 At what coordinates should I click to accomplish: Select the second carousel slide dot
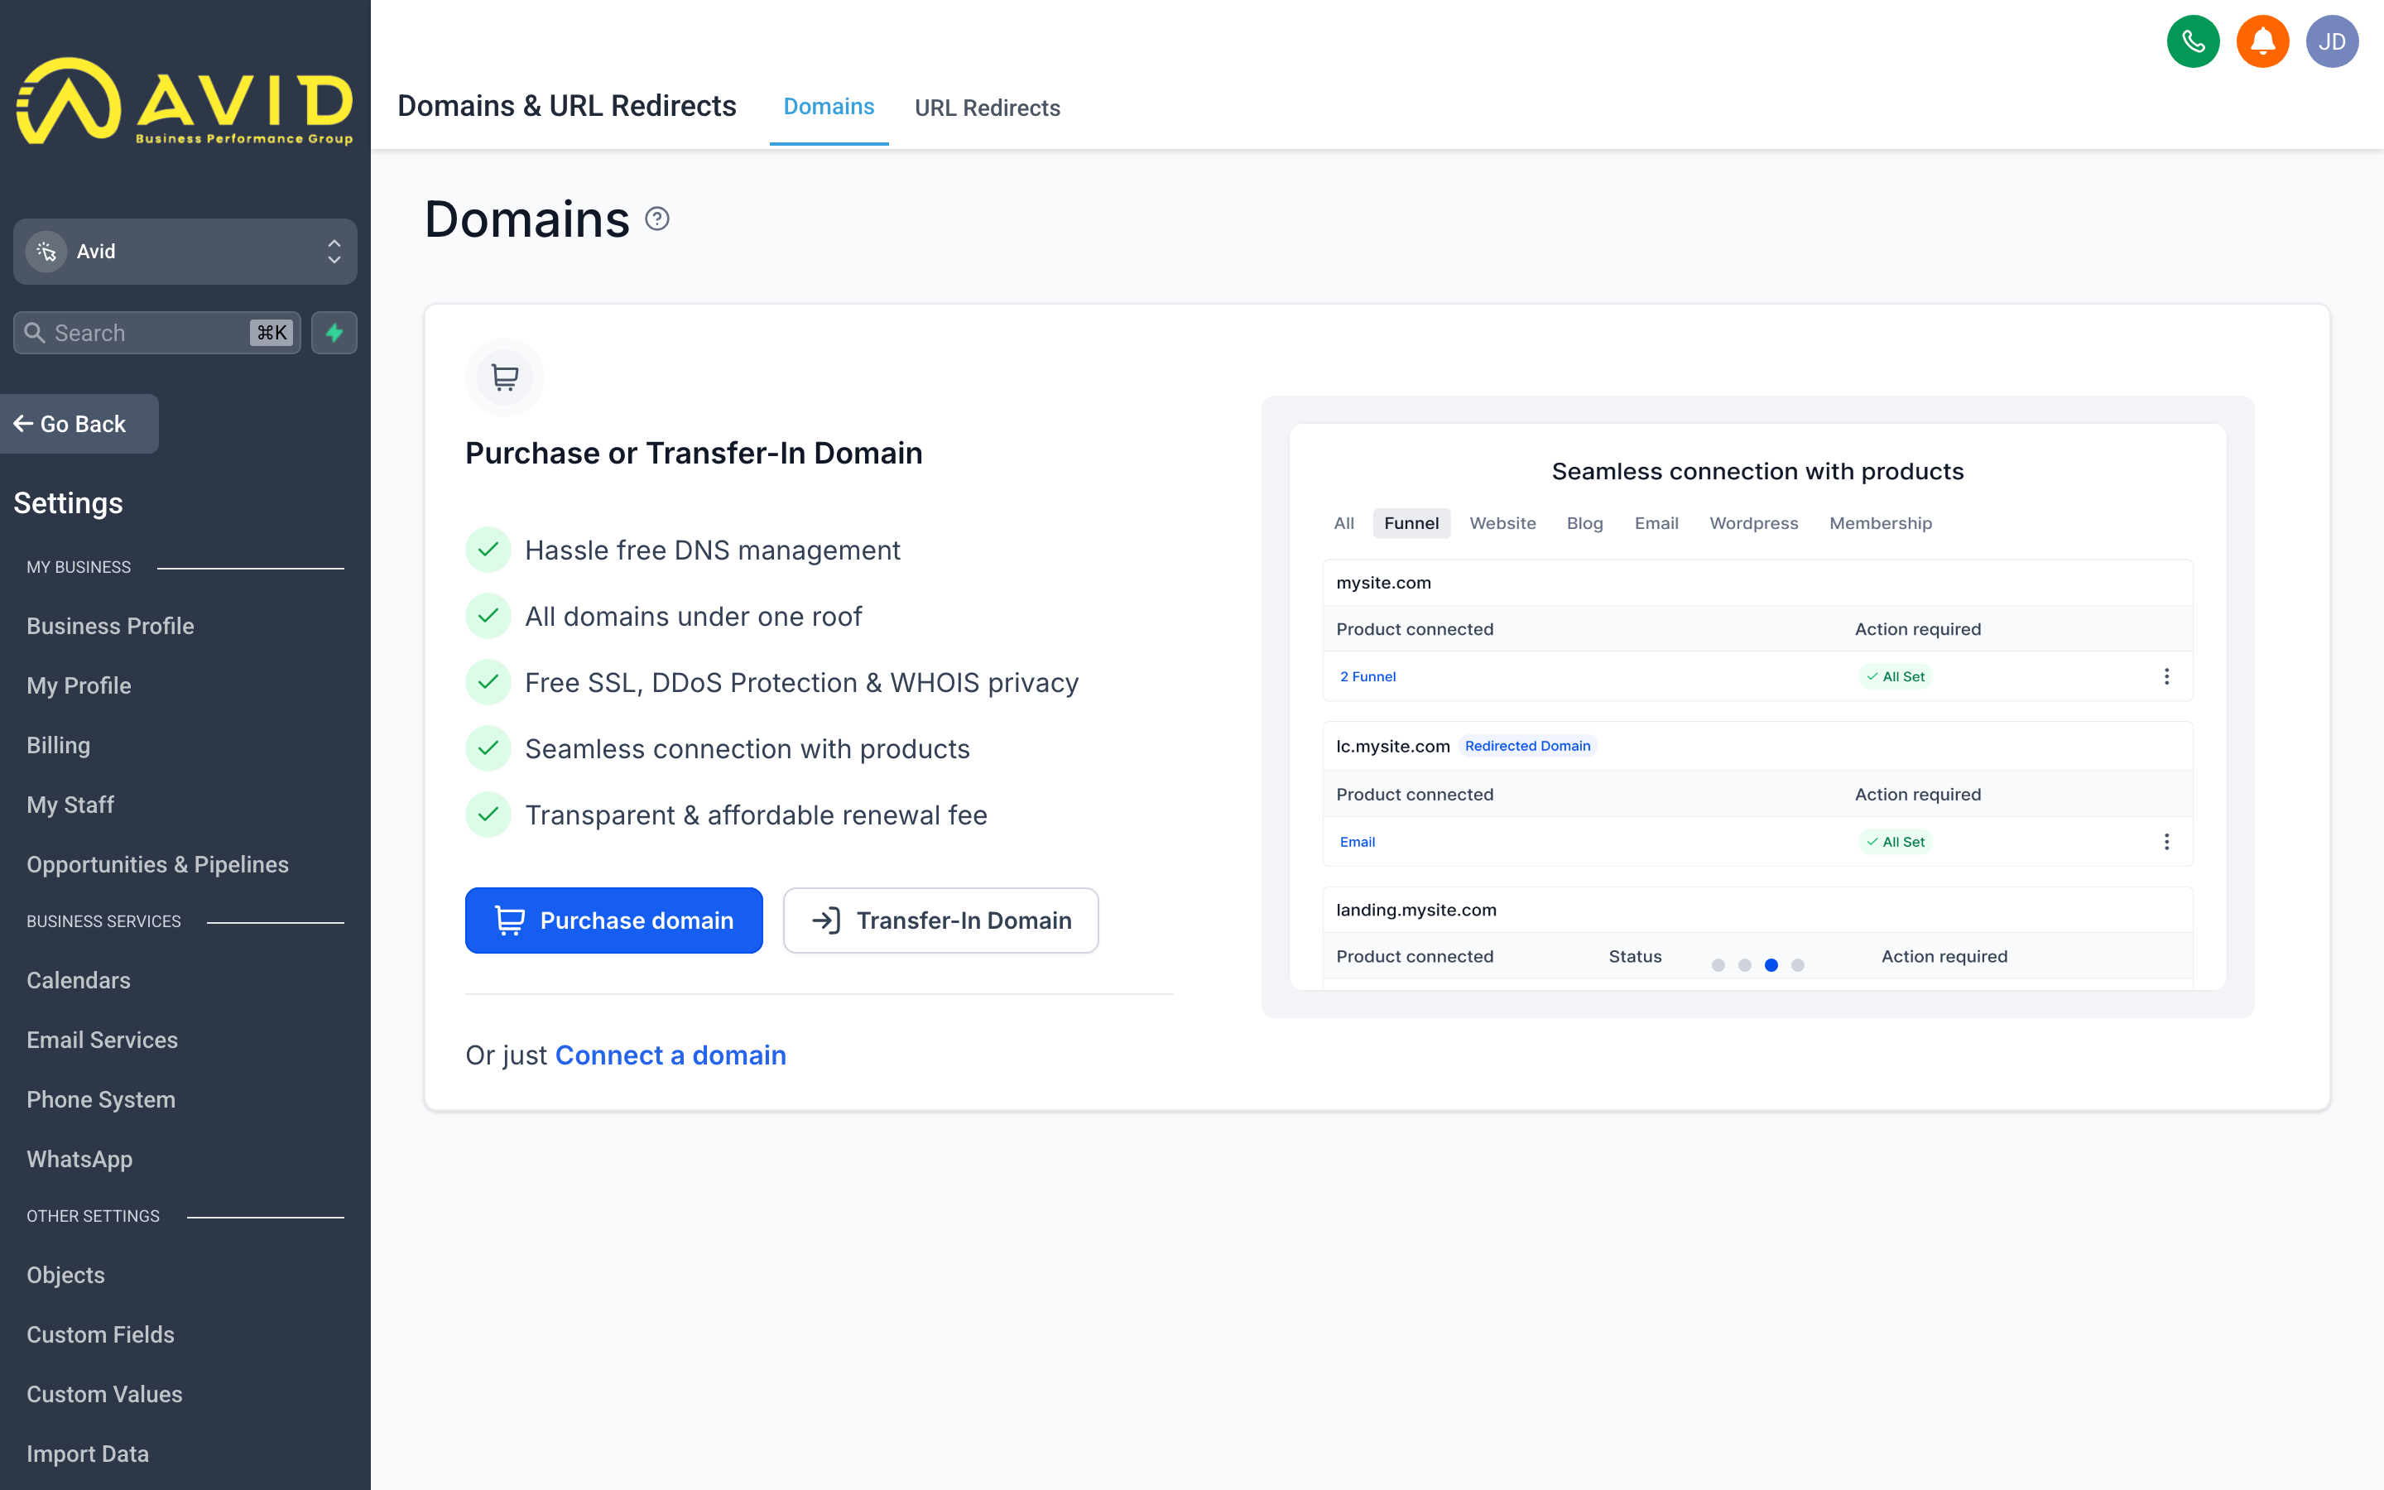tap(1745, 964)
